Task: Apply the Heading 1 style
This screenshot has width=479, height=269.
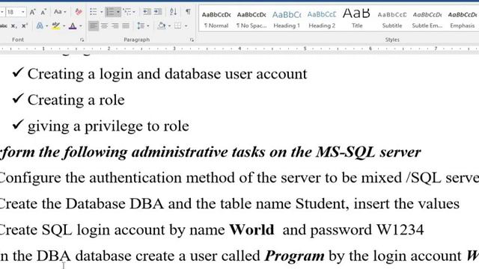Action: pos(287,19)
